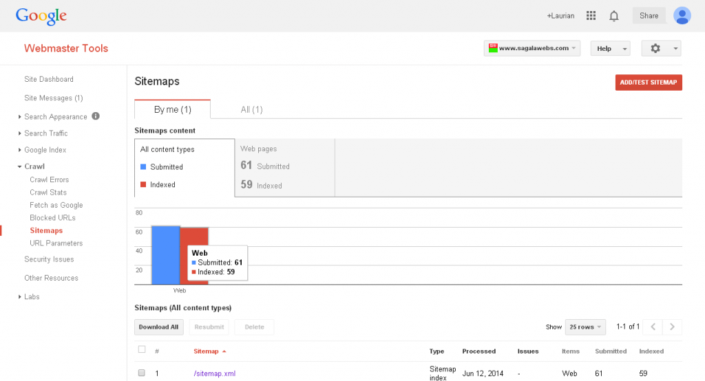This screenshot has height=381, width=705.
Task: Open the dropdown arrow beside the gear
Action: (675, 49)
